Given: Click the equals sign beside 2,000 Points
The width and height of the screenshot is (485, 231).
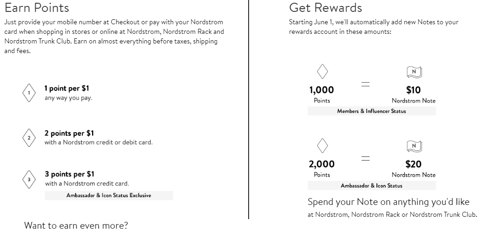Looking at the screenshot, I should (x=365, y=158).
